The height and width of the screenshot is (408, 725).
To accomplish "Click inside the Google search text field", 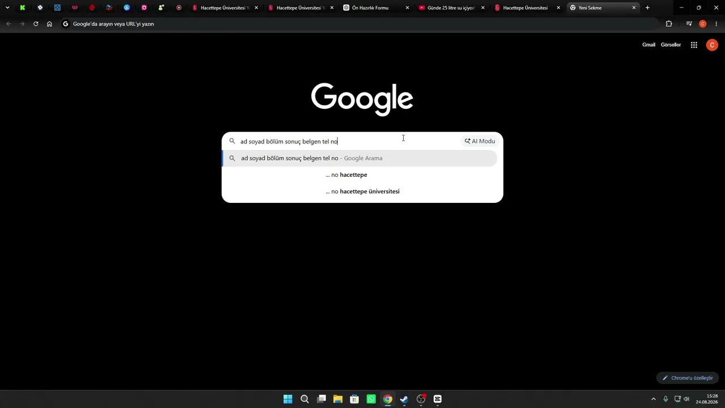I will click(x=348, y=141).
